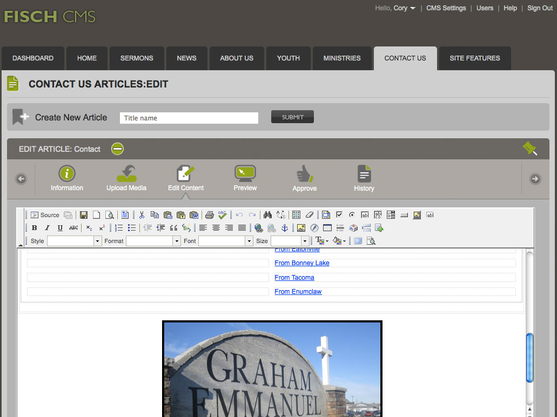This screenshot has width=557, height=417.
Task: Open the background color picker
Action: coord(339,241)
